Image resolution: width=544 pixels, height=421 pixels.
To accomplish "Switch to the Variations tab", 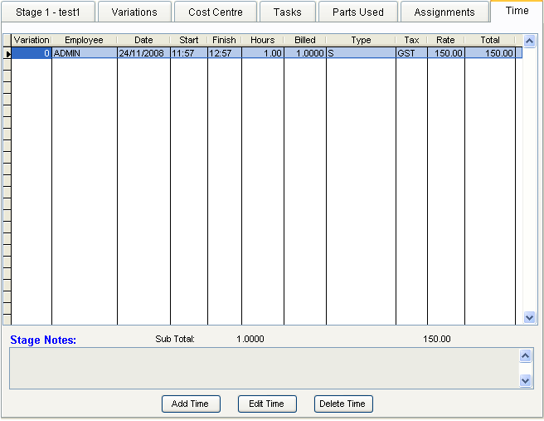I will 134,12.
